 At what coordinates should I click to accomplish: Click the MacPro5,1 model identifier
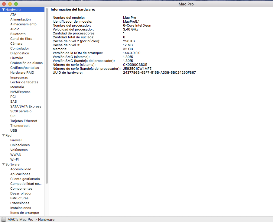[x=131, y=21]
